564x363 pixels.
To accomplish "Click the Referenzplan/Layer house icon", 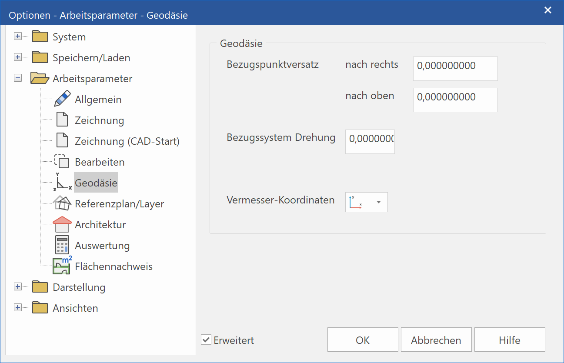I will coord(62,203).
